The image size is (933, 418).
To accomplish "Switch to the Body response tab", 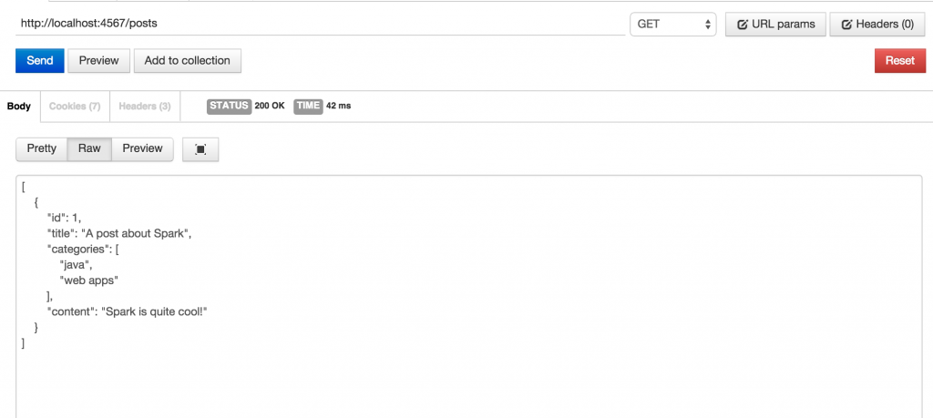I will coord(19,107).
